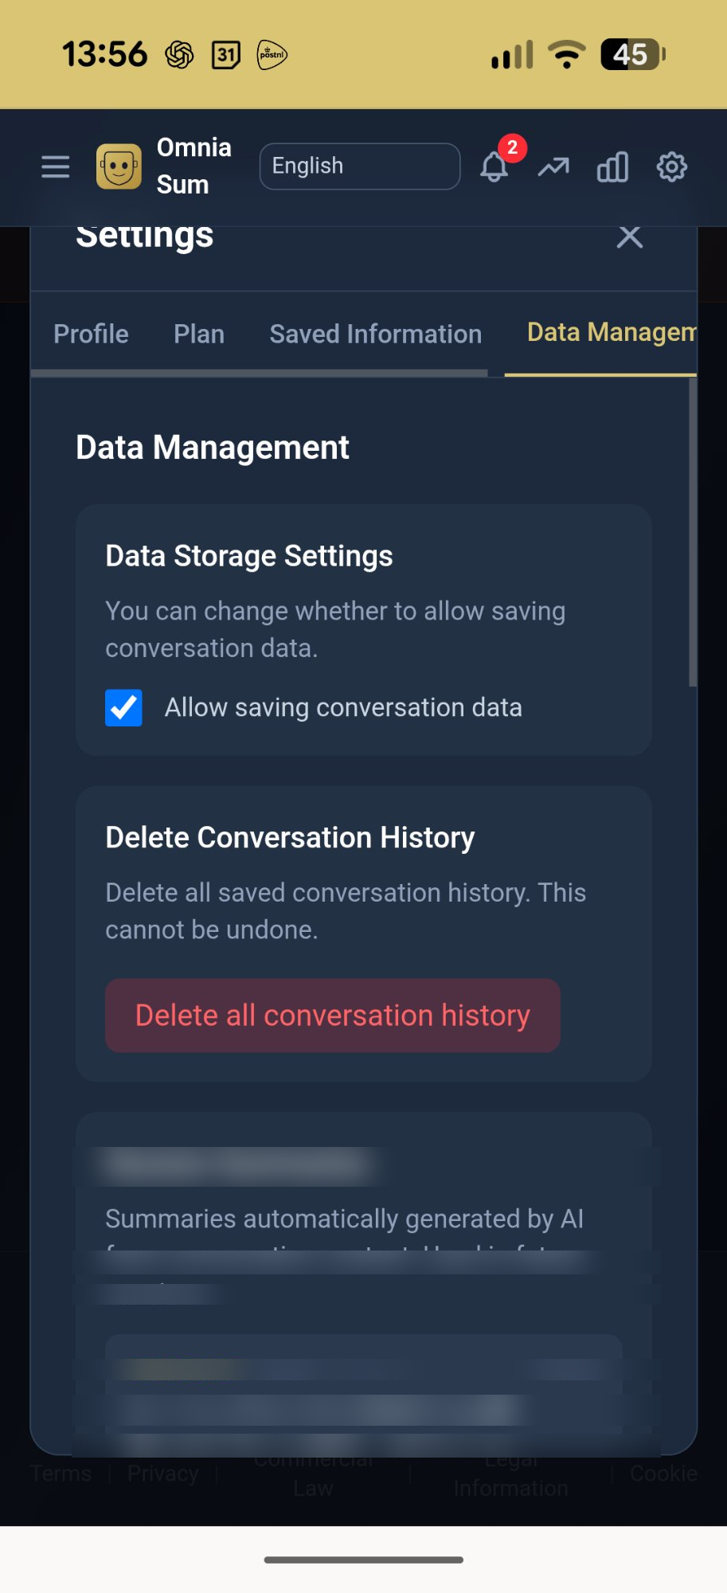Select the Data Management tab
727x1593 pixels.
click(x=610, y=332)
